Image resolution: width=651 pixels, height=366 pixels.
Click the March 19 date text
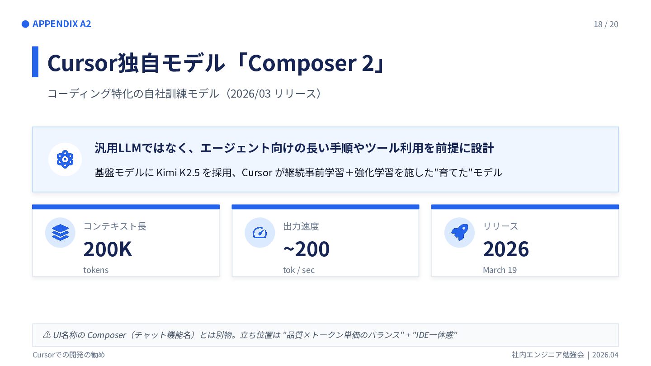coord(500,270)
